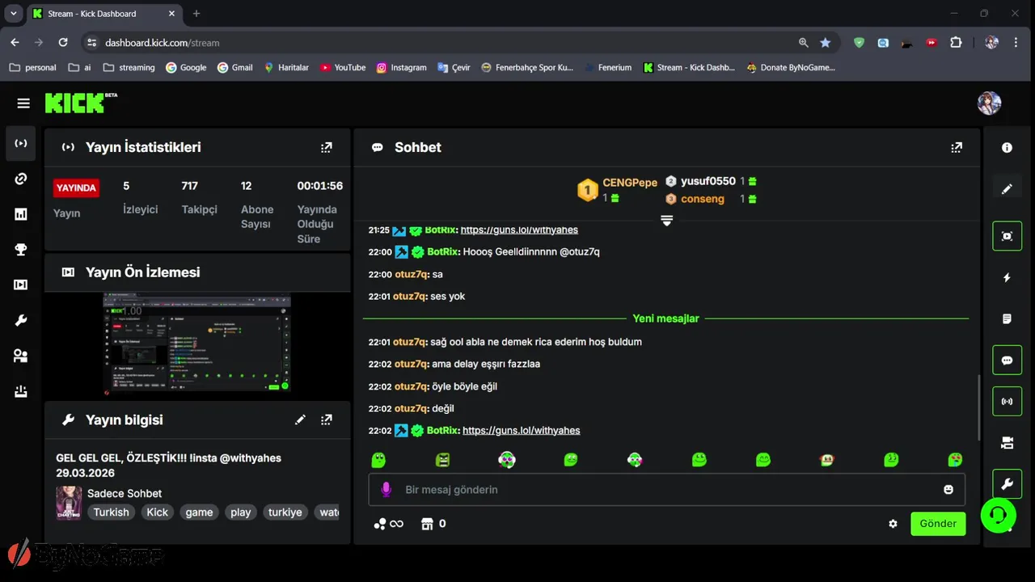Open the ai bookmarks folder
Image resolution: width=1035 pixels, height=582 pixels.
(x=79, y=68)
